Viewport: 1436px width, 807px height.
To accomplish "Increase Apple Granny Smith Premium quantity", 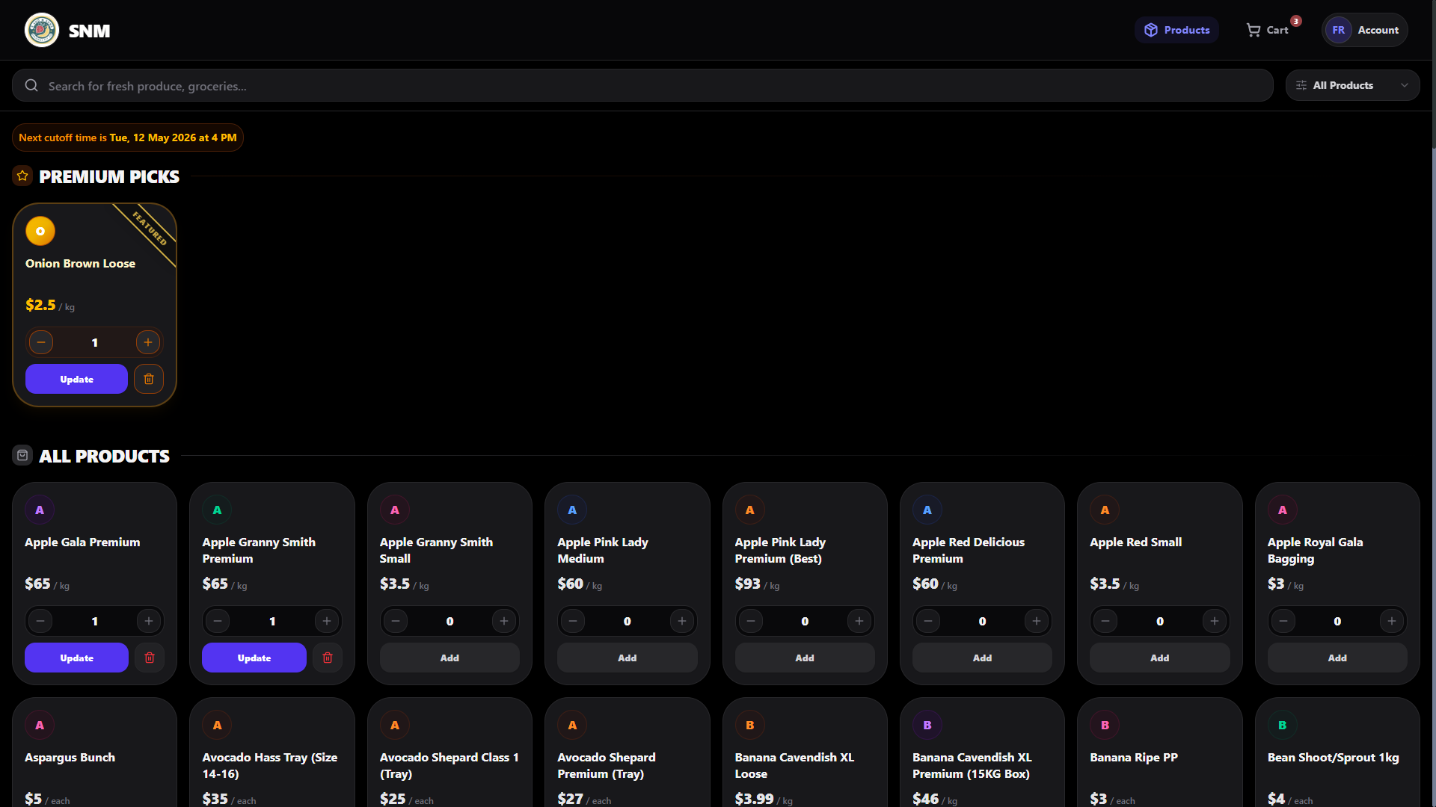I will pos(327,621).
